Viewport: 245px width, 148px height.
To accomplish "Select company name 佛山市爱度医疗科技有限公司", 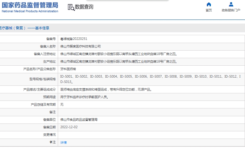I will tap(81, 46).
